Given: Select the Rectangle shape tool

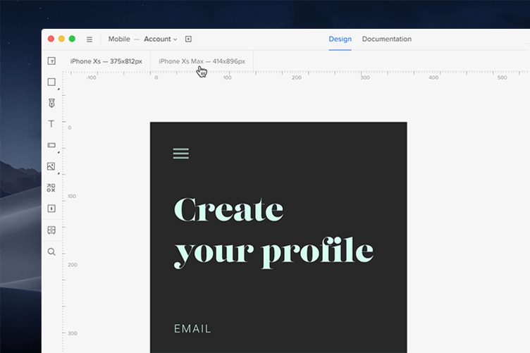Looking at the screenshot, I should coord(51,82).
